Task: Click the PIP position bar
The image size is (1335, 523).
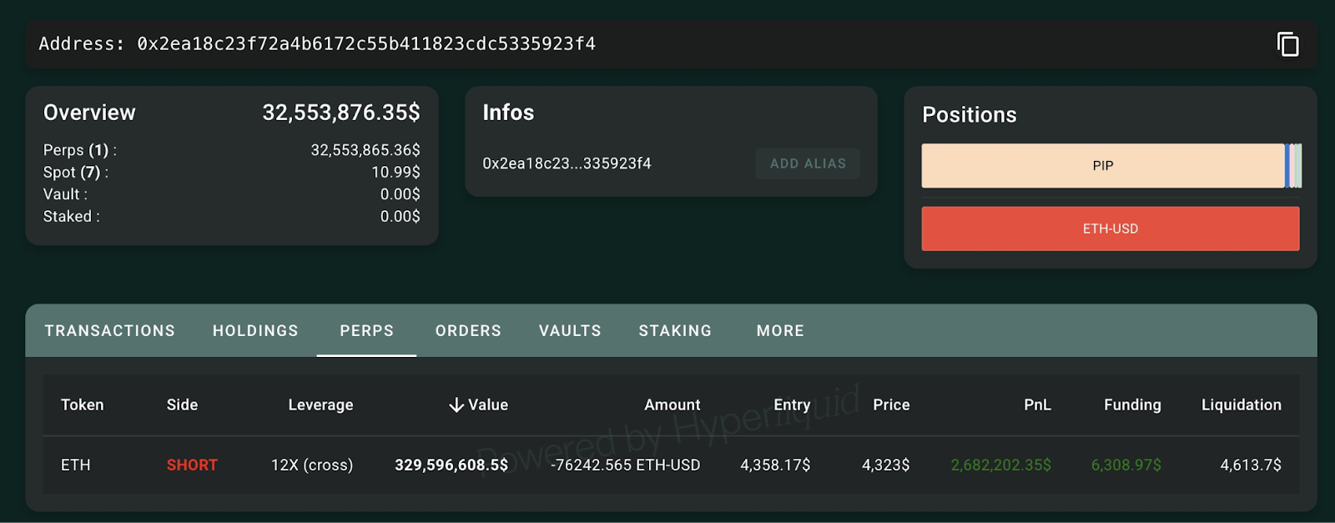Action: tap(1102, 166)
